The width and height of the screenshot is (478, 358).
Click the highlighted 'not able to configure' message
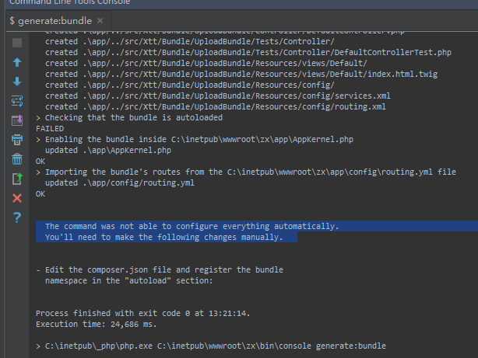(x=192, y=226)
